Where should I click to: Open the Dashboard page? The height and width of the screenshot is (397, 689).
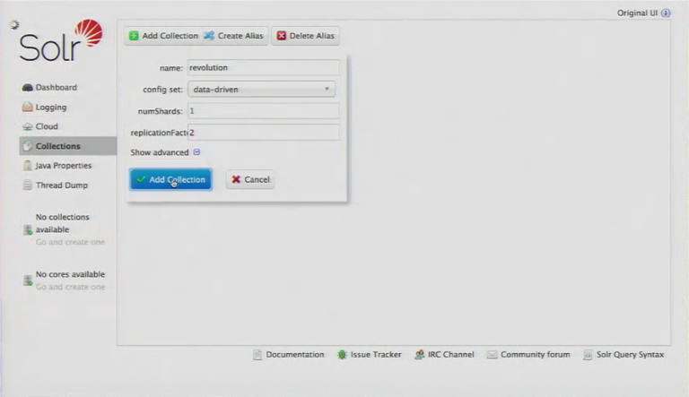56,88
